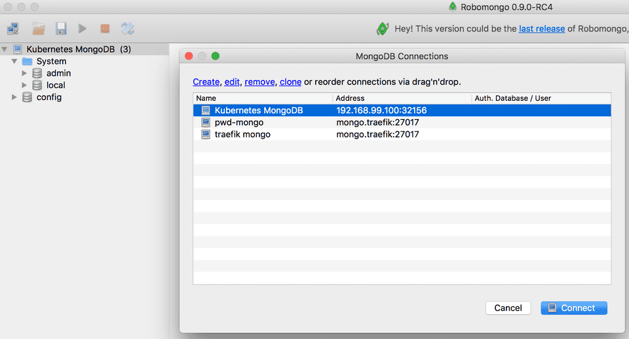Click the clone connection link
Viewport: 629px width, 339px height.
coord(290,82)
